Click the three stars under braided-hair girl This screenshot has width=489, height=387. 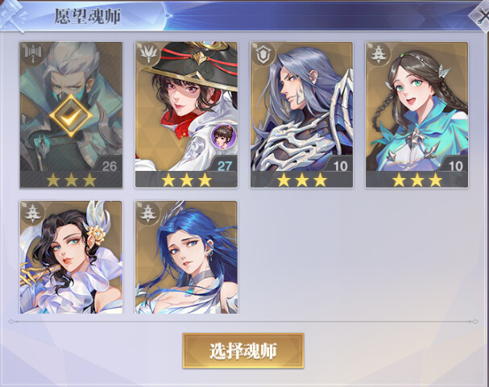click(x=417, y=180)
